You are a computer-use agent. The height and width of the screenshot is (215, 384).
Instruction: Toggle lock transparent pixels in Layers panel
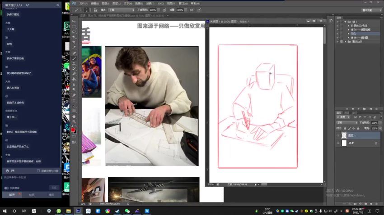pos(345,128)
